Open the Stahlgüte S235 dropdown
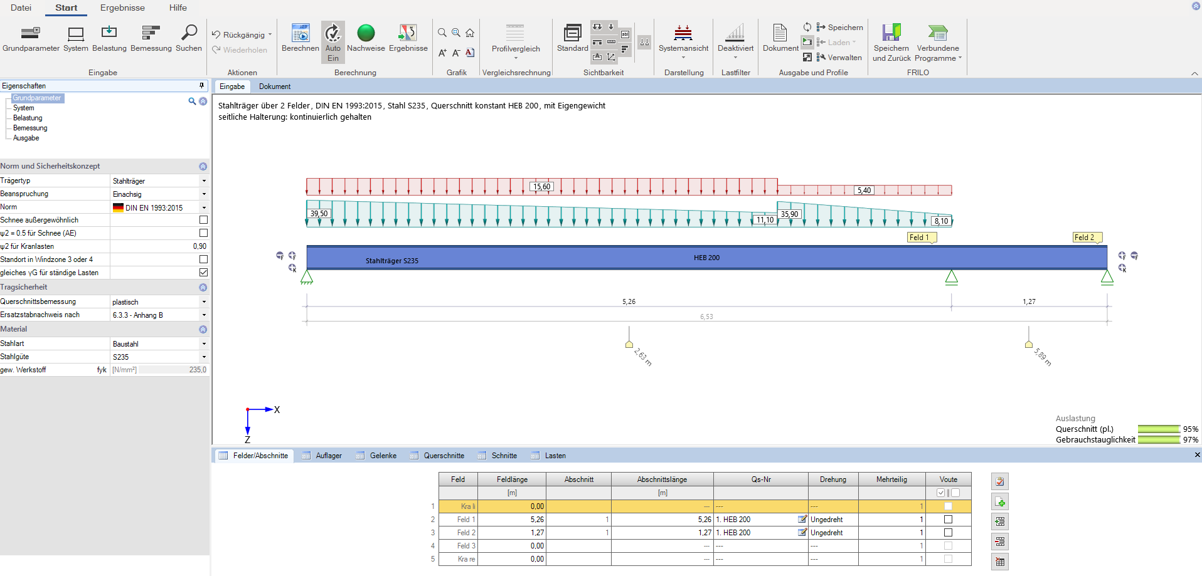Image resolution: width=1202 pixels, height=576 pixels. 204,357
